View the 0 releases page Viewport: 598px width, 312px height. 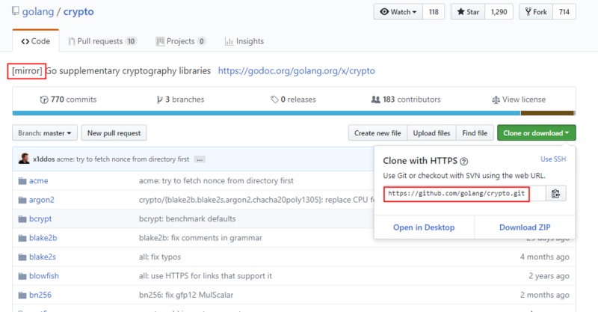(x=293, y=100)
